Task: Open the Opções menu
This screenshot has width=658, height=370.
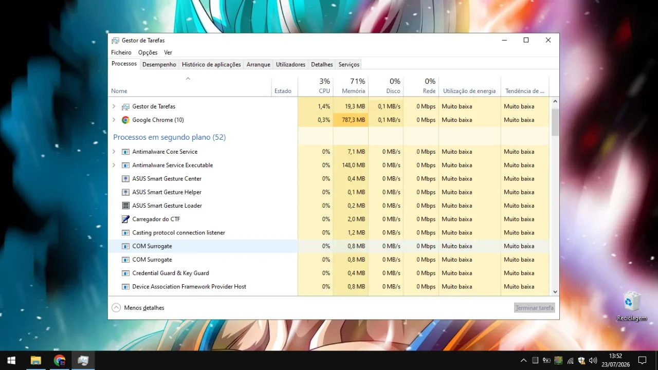Action: pyautogui.click(x=148, y=52)
